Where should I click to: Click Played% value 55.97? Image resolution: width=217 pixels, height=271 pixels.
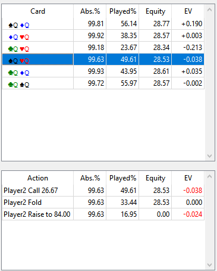pos(129,83)
